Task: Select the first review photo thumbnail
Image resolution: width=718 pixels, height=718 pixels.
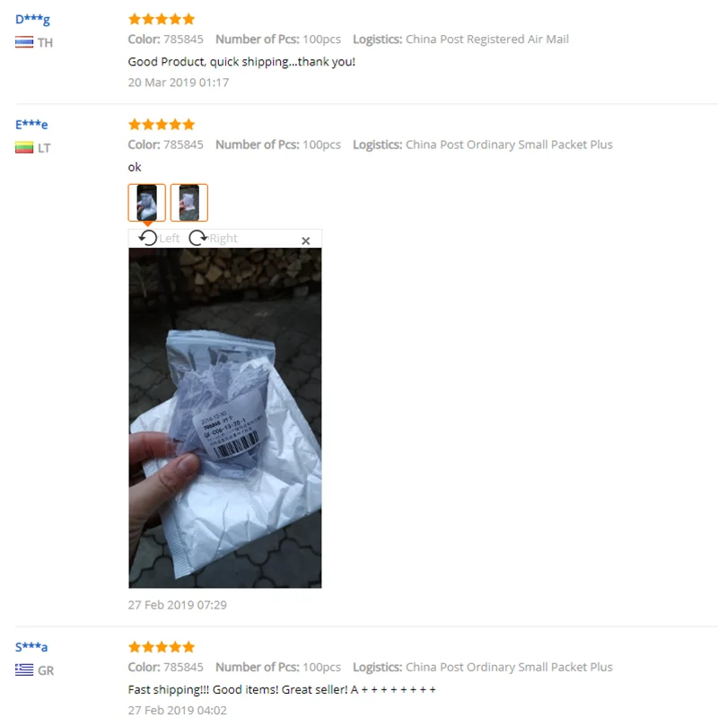Action: tap(146, 203)
